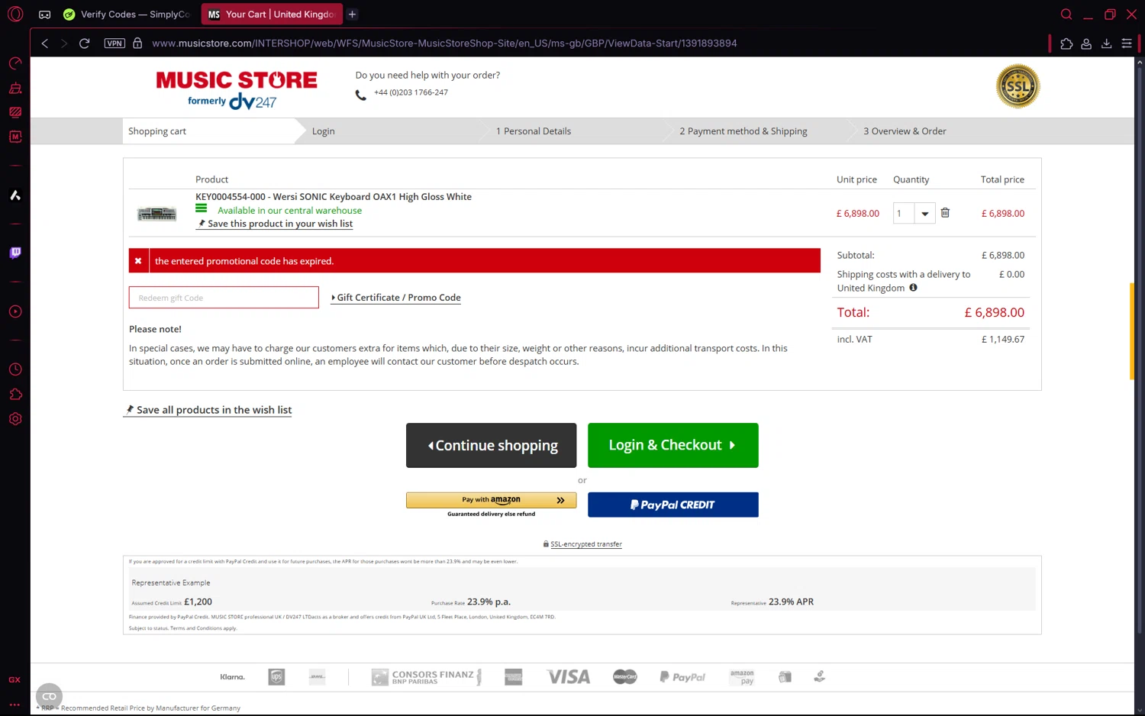
Task: Click the VISA footer logo
Action: [569, 677]
